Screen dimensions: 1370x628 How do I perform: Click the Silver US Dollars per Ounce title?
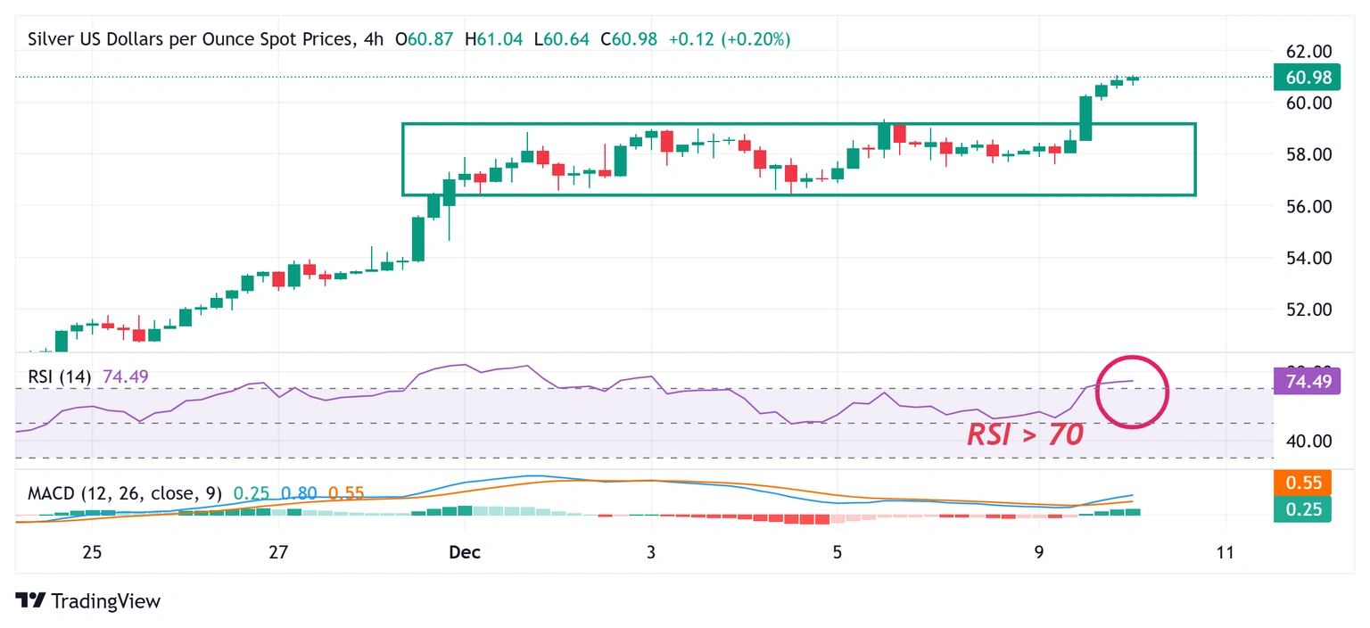click(189, 39)
